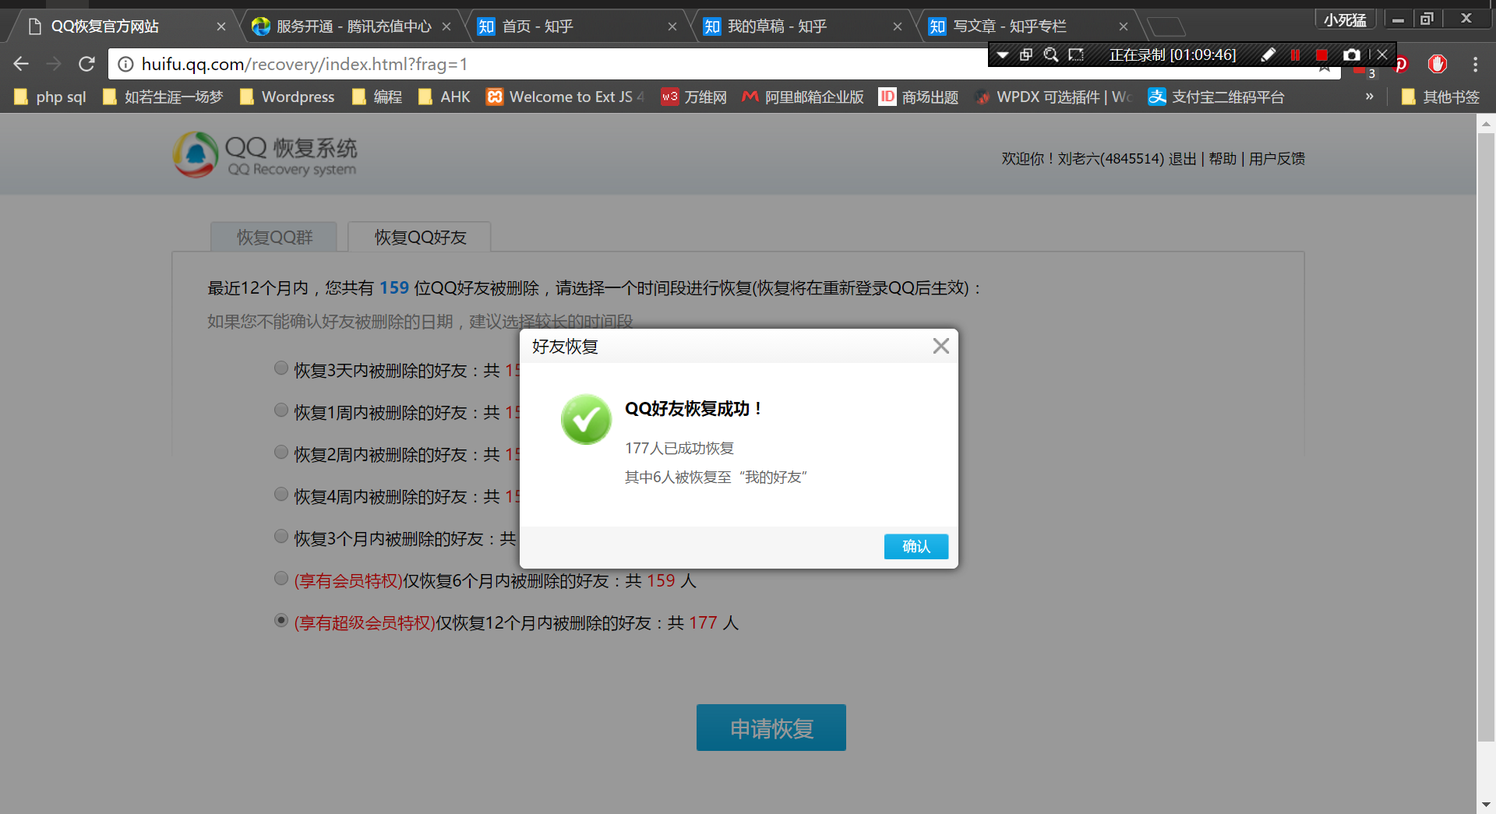Screen dimensions: 1496x814
Task: Stop the screen recording
Action: (x=1321, y=55)
